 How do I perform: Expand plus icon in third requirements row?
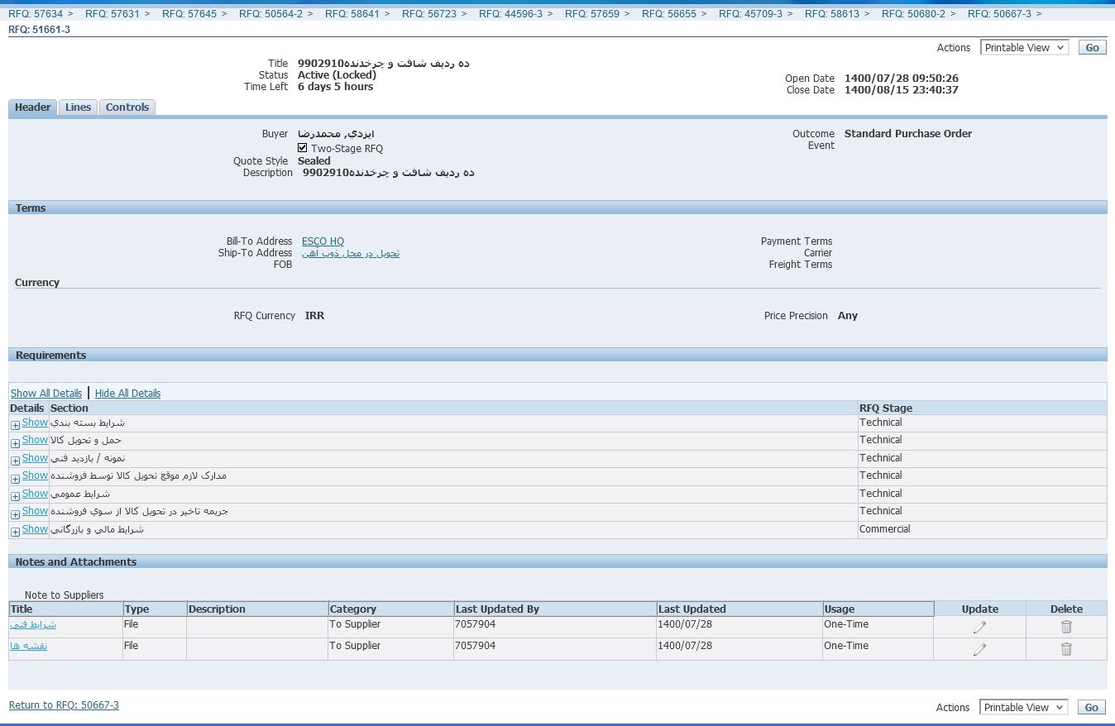click(15, 461)
